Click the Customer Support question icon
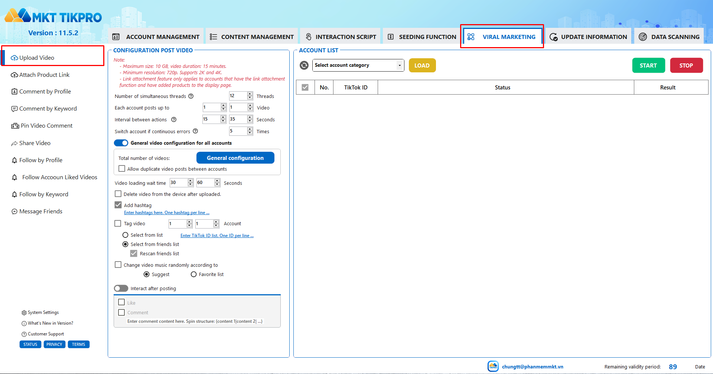The height and width of the screenshot is (374, 713). point(24,334)
